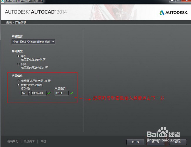The image size is (191, 147).
Task: Click the 产品信息 breadcrumb text
Action: pyautogui.click(x=21, y=22)
